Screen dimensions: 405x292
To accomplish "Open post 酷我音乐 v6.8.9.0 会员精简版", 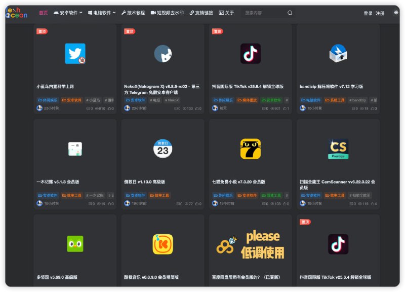I will pos(151,277).
